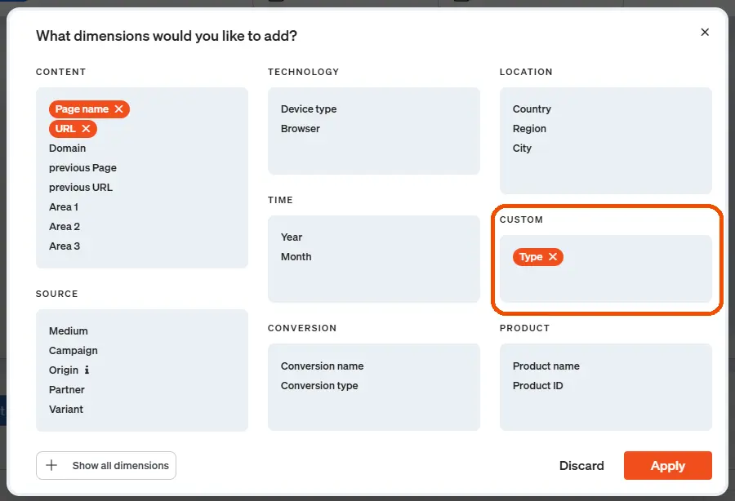This screenshot has width=735, height=501.
Task: Apply the selected dimensions
Action: coord(667,466)
